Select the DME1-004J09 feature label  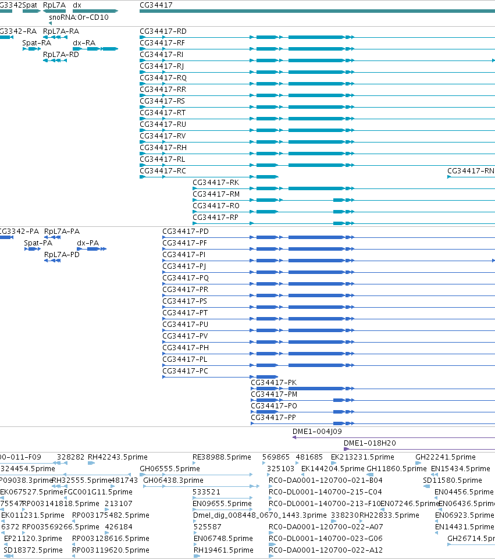click(317, 432)
